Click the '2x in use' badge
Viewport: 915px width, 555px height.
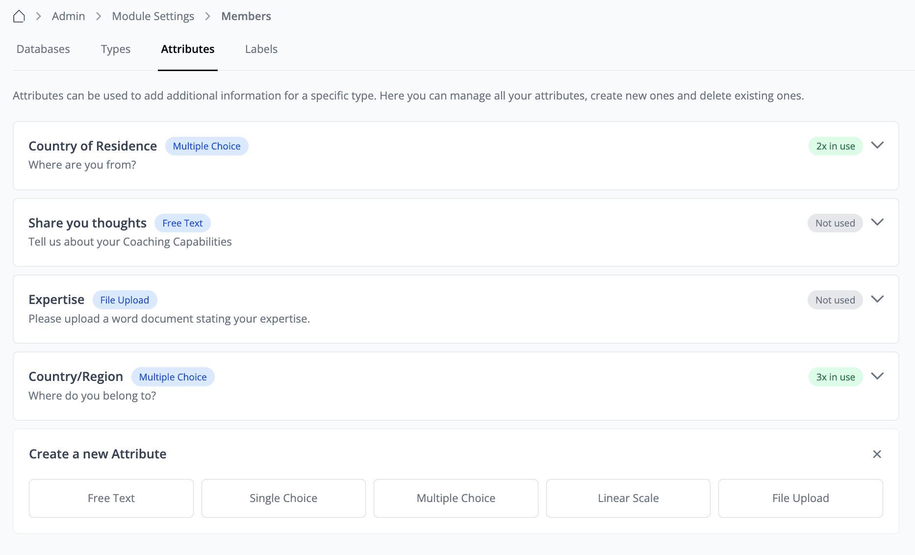tap(835, 146)
